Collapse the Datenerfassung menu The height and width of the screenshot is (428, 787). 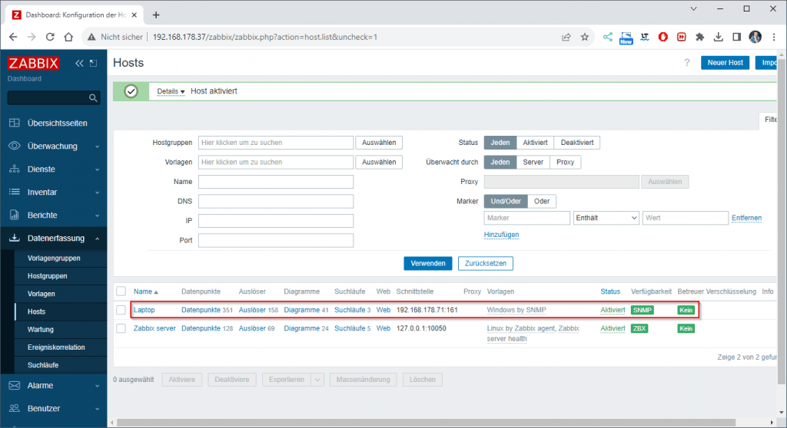pyautogui.click(x=54, y=239)
